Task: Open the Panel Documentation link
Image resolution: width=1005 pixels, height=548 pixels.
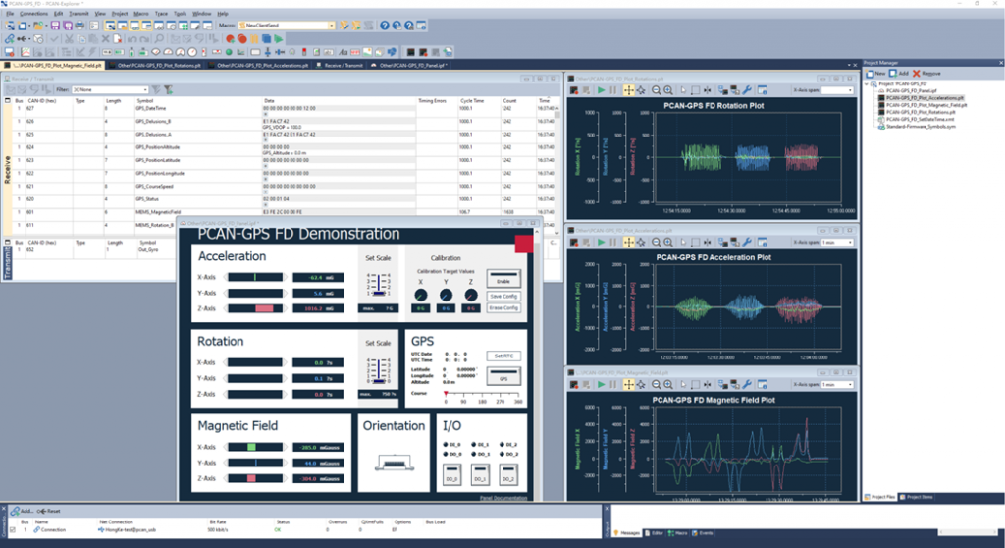Action: click(503, 498)
